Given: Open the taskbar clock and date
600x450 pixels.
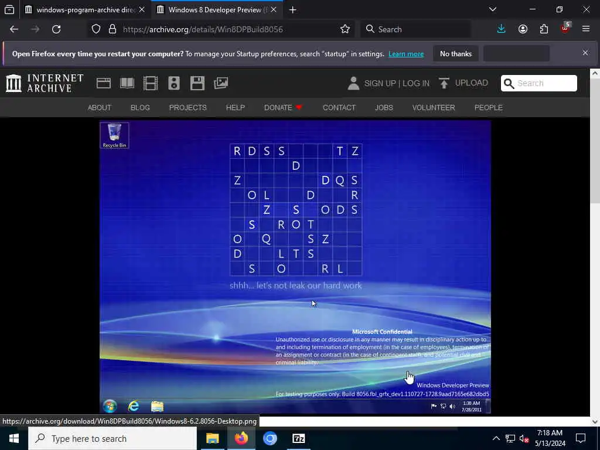Looking at the screenshot, I should 550,438.
